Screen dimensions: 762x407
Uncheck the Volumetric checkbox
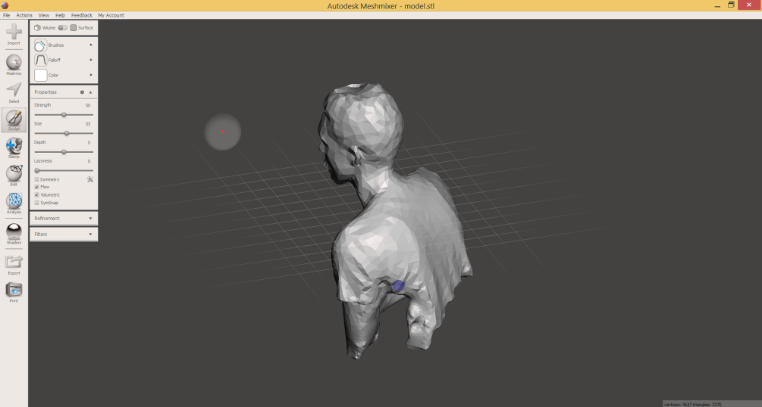tap(36, 194)
